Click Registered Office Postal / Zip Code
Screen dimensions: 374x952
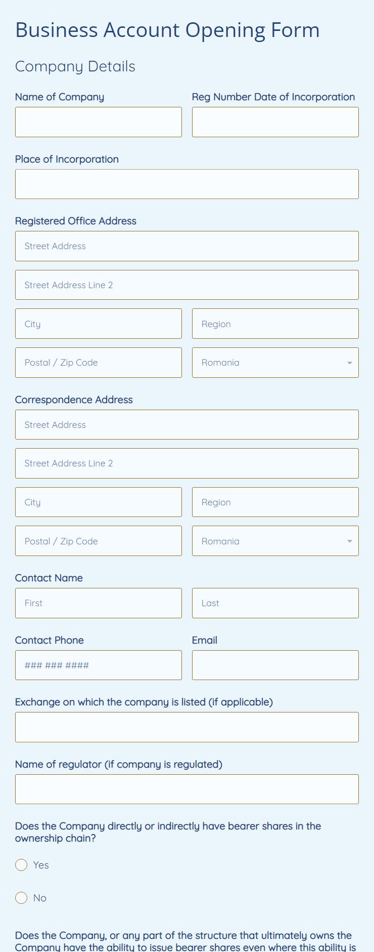98,363
